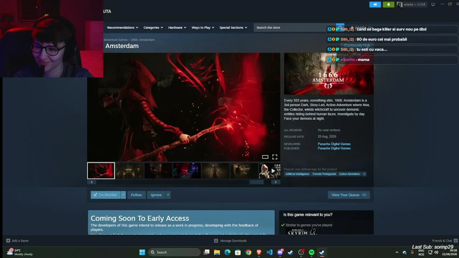Select the Female Protagonist tag
This screenshot has height=258, width=459.
pyautogui.click(x=324, y=174)
